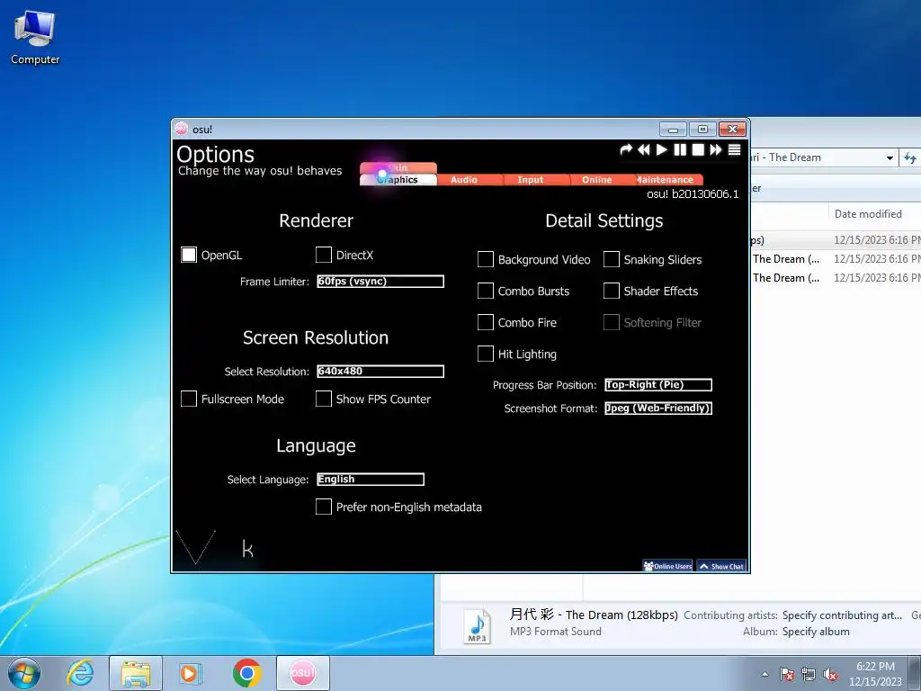The image size is (921, 691).
Task: Edit the Specify album field
Action: (x=816, y=632)
